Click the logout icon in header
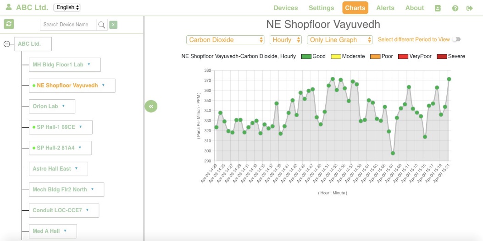Viewport: 483px width, 241px height. click(x=469, y=8)
